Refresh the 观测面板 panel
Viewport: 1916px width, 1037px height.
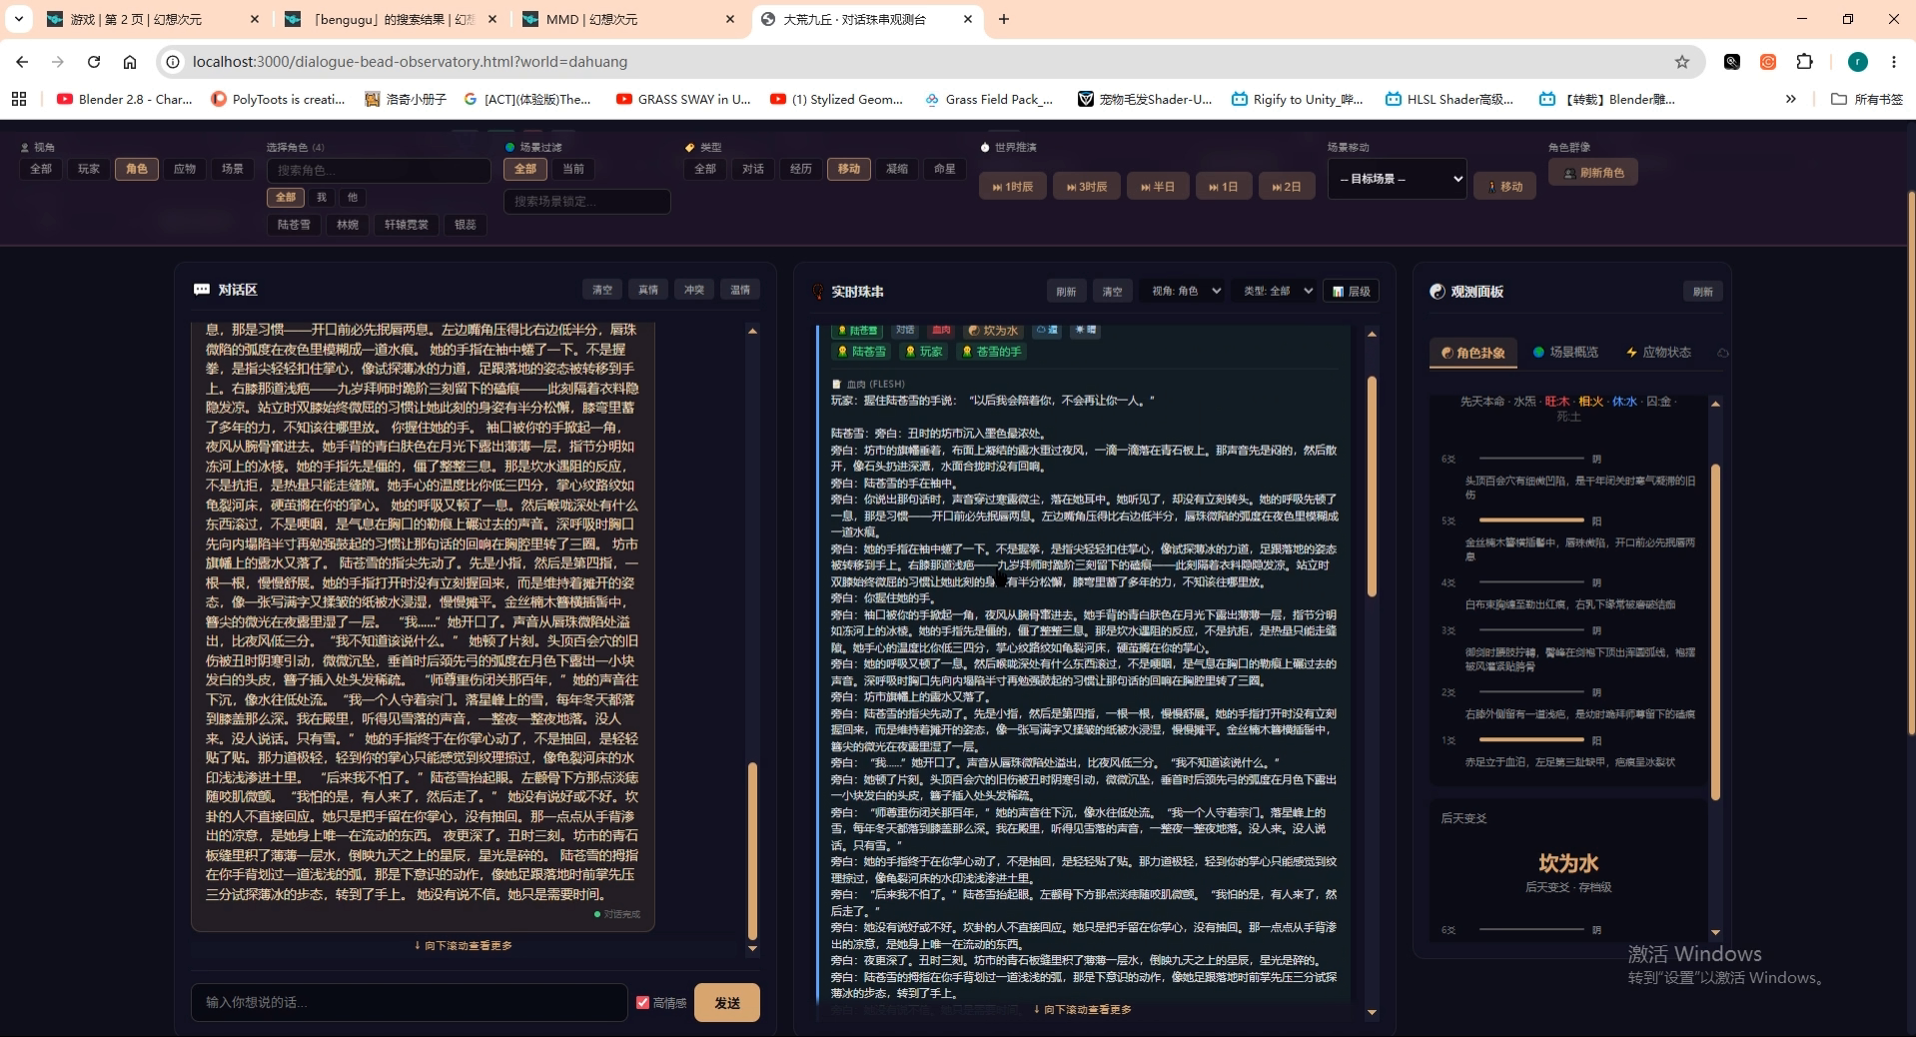(1703, 292)
